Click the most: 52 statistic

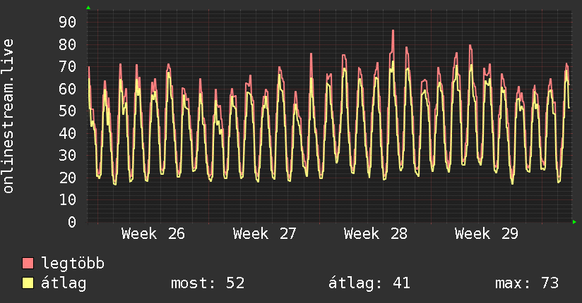(x=208, y=283)
